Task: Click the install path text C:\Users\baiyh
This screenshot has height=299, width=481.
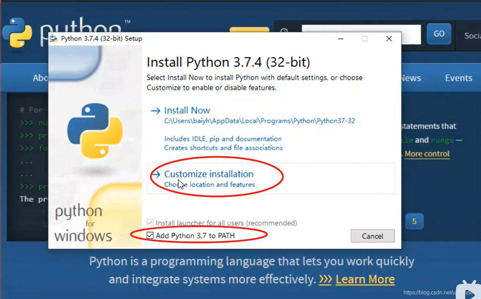Action: tap(259, 121)
